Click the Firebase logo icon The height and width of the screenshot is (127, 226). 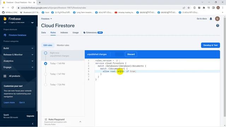pyautogui.click(x=5, y=19)
